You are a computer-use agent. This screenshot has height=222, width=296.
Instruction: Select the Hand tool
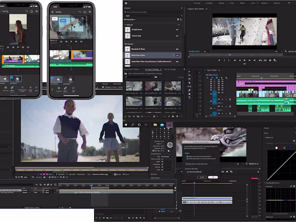[189, 94]
